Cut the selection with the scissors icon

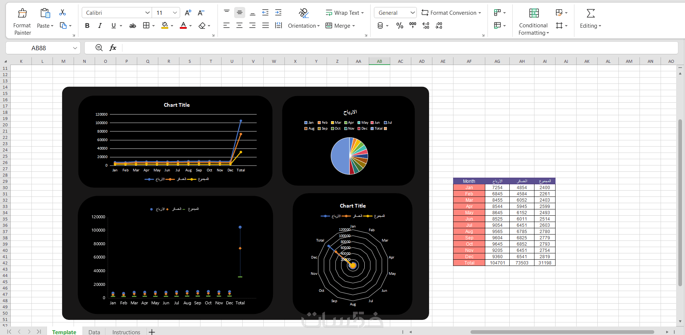(x=63, y=13)
